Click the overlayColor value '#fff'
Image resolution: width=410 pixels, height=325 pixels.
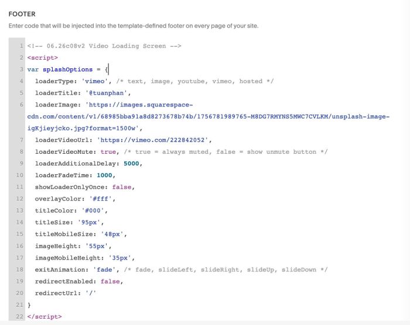click(x=100, y=199)
